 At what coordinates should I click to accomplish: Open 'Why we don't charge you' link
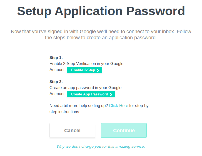tap(101, 146)
